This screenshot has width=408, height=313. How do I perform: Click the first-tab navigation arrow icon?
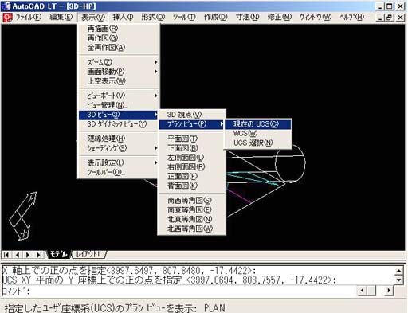coord(6,255)
